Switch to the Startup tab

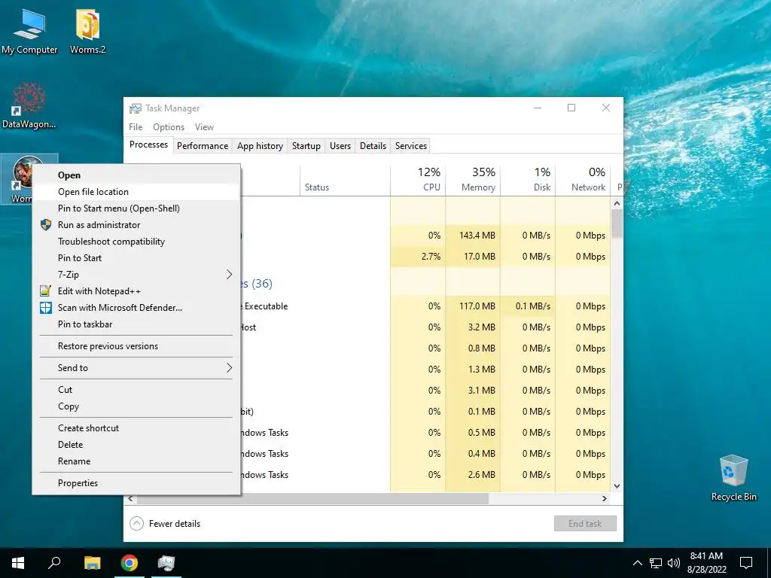pyautogui.click(x=306, y=146)
